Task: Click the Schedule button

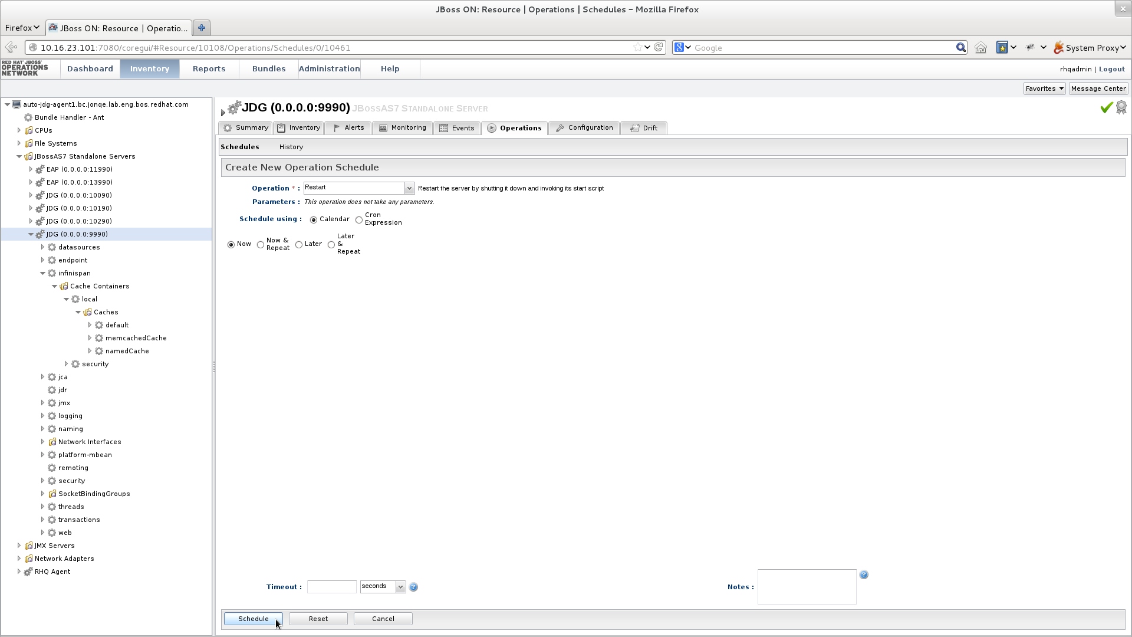Action: [253, 619]
